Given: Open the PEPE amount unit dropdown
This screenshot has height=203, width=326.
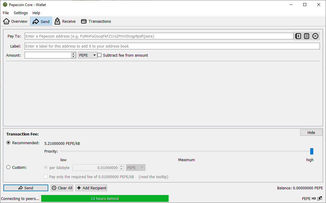Looking at the screenshot, I should (87, 55).
